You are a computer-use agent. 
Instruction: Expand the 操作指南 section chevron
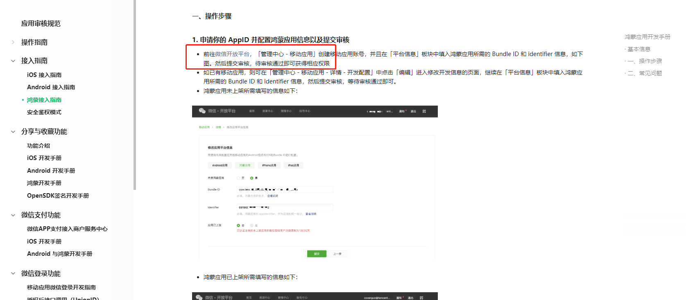(13, 42)
